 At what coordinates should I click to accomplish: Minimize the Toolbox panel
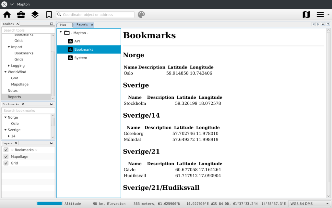pos(52,24)
